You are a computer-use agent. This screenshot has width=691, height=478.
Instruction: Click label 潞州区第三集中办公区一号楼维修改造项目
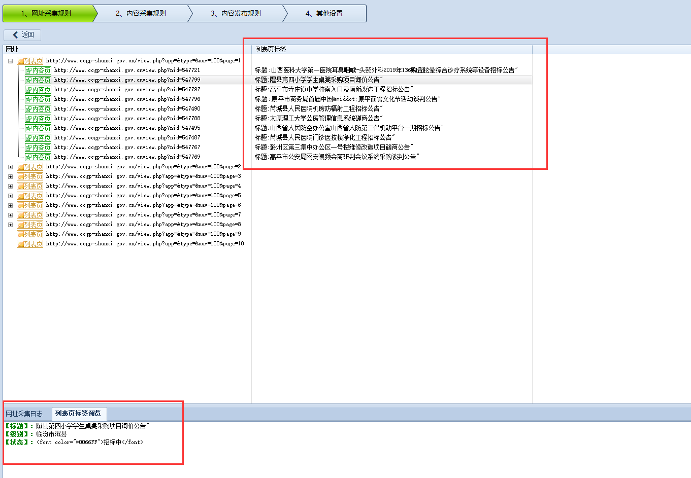pos(334,148)
